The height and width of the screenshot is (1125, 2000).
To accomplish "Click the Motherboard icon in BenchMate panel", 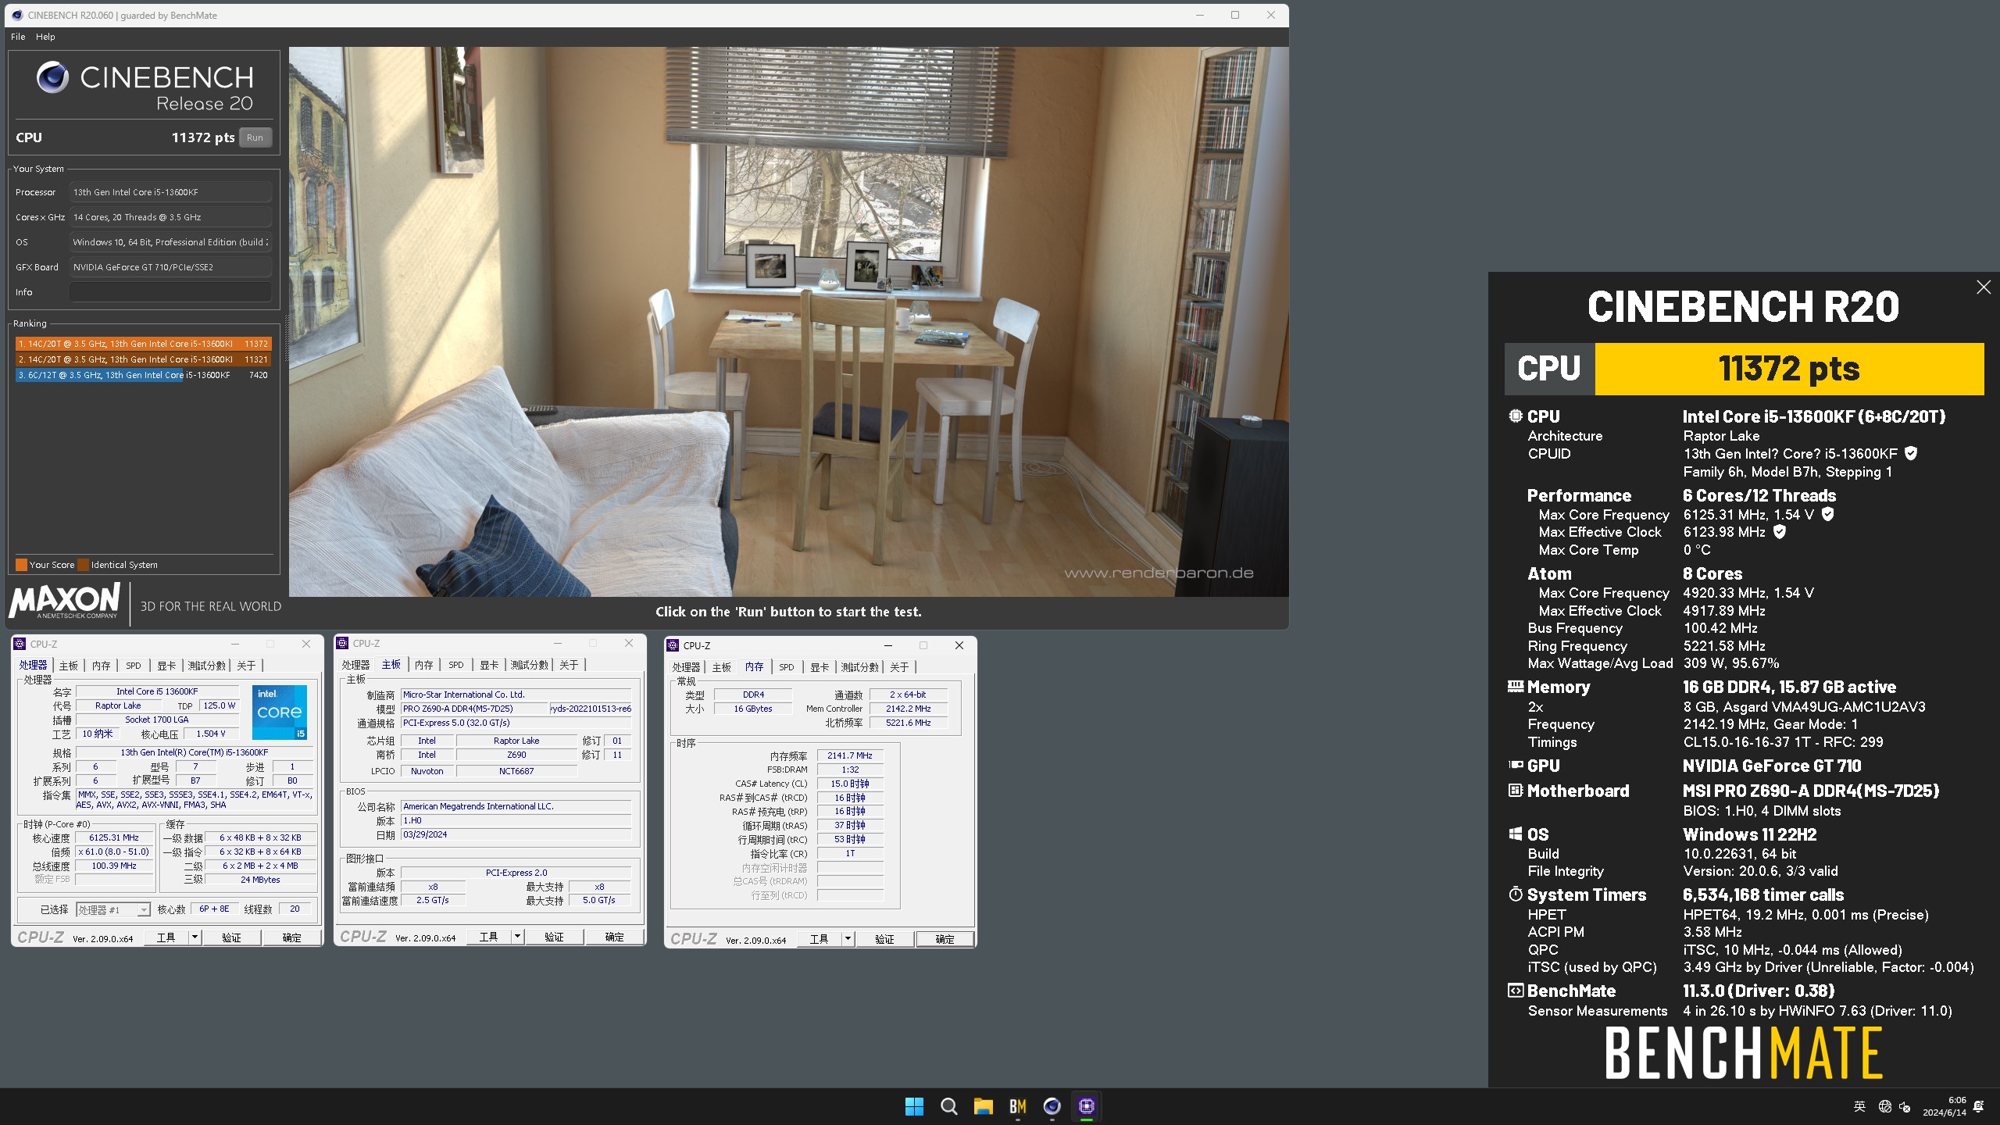I will (x=1516, y=790).
